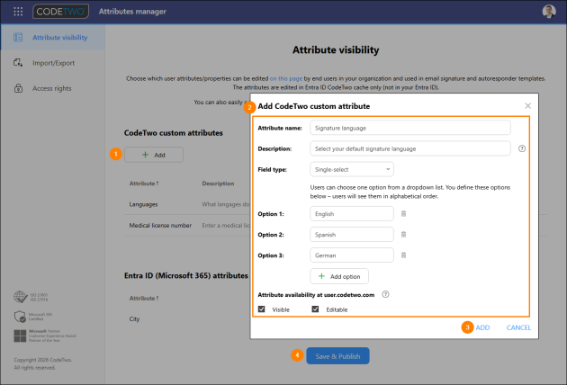The height and width of the screenshot is (385, 567).
Task: Uncheck the Editable checkbox
Action: click(x=315, y=309)
